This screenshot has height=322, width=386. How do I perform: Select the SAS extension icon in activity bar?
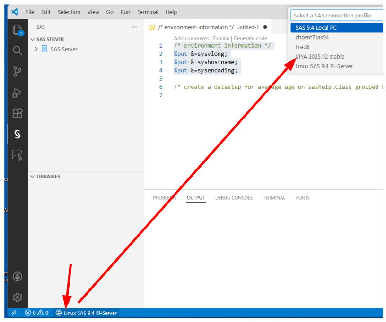coord(17,134)
